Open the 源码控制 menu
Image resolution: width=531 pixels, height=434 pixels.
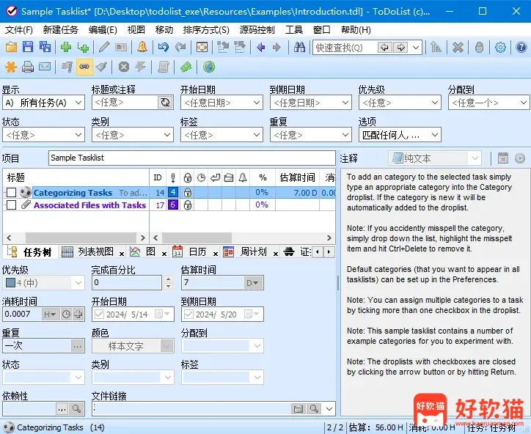(x=257, y=30)
